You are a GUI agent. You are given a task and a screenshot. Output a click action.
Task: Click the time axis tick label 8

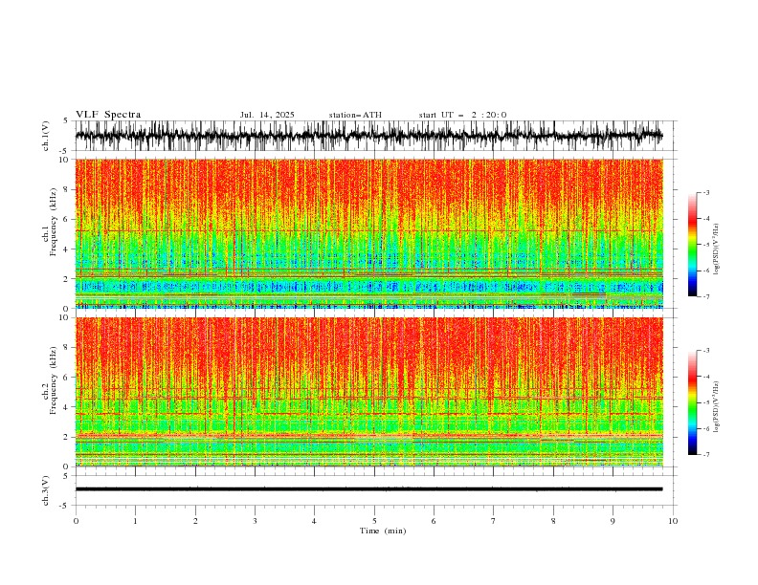(553, 521)
